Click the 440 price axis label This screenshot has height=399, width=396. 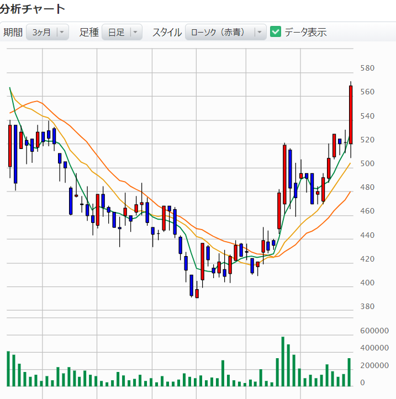367,235
